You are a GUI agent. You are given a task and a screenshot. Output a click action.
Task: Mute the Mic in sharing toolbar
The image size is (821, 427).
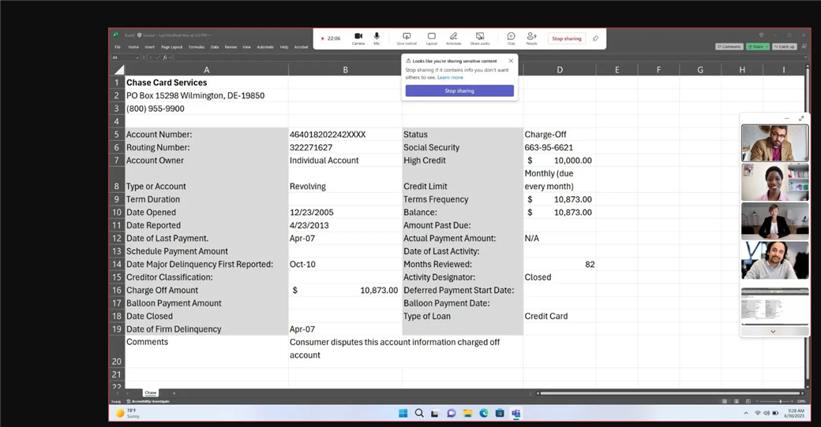377,38
